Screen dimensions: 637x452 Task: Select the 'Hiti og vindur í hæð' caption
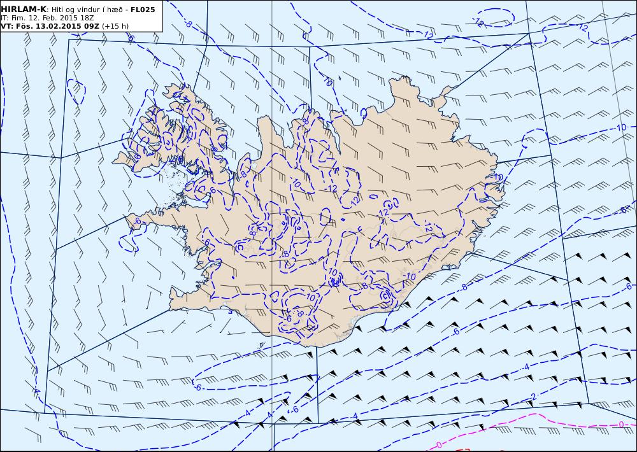87,10
